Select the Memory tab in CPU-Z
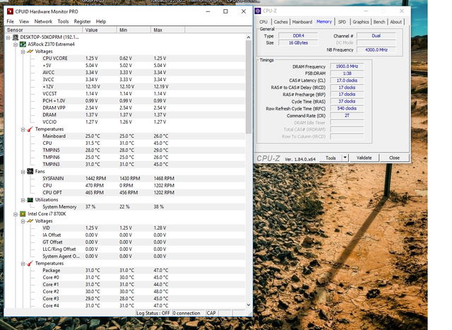452x330 pixels. pyautogui.click(x=324, y=22)
